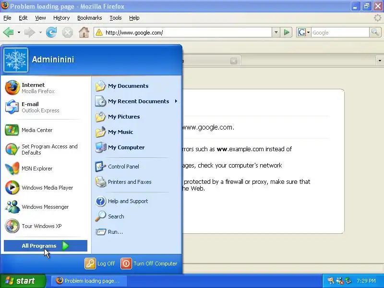Open Set Program Access and Defaults

coord(46,149)
